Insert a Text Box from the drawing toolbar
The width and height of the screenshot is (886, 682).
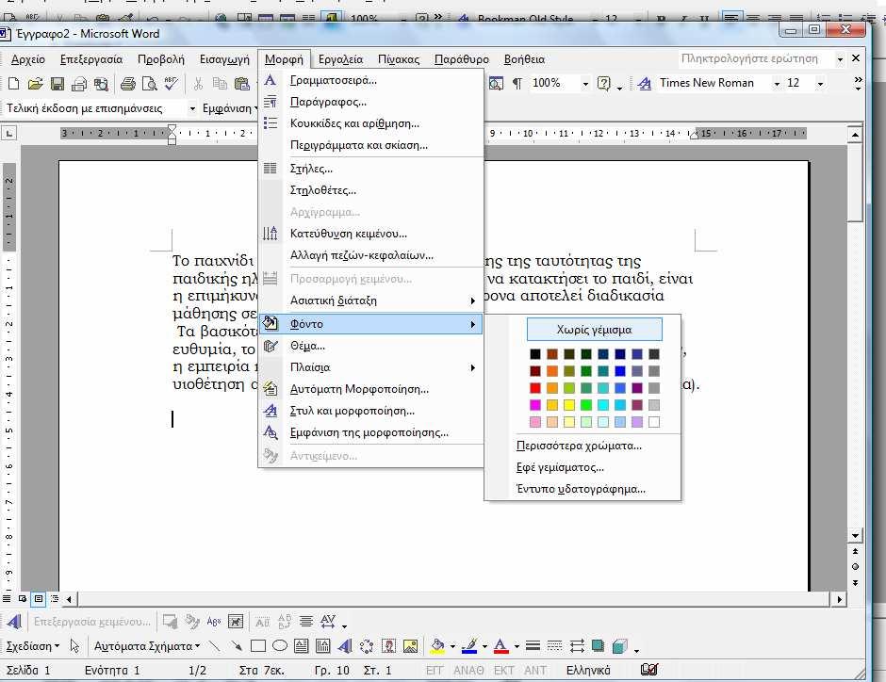coord(302,646)
